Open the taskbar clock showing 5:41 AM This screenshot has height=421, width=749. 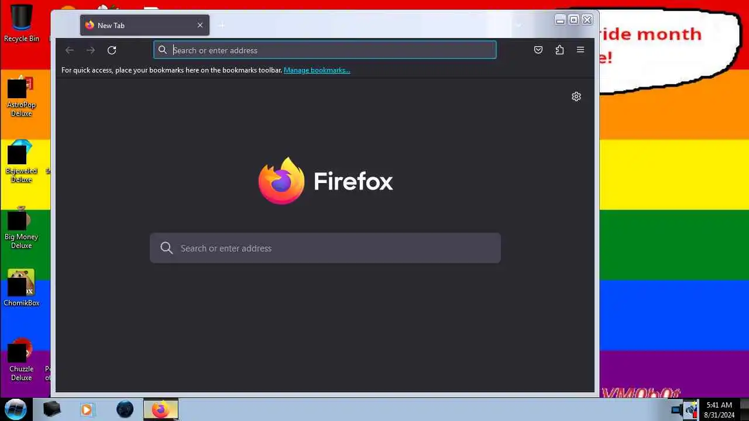(719, 409)
